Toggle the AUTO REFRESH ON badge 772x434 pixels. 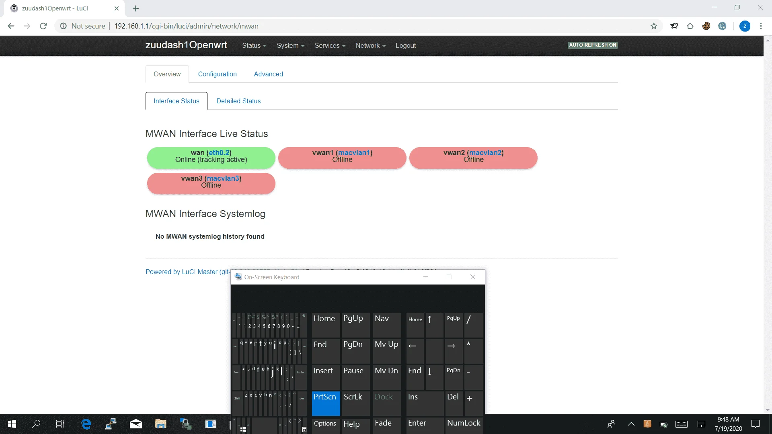tap(593, 45)
